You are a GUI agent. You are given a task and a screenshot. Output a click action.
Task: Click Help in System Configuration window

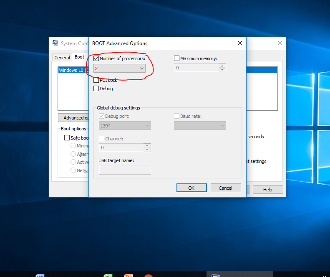268,190
